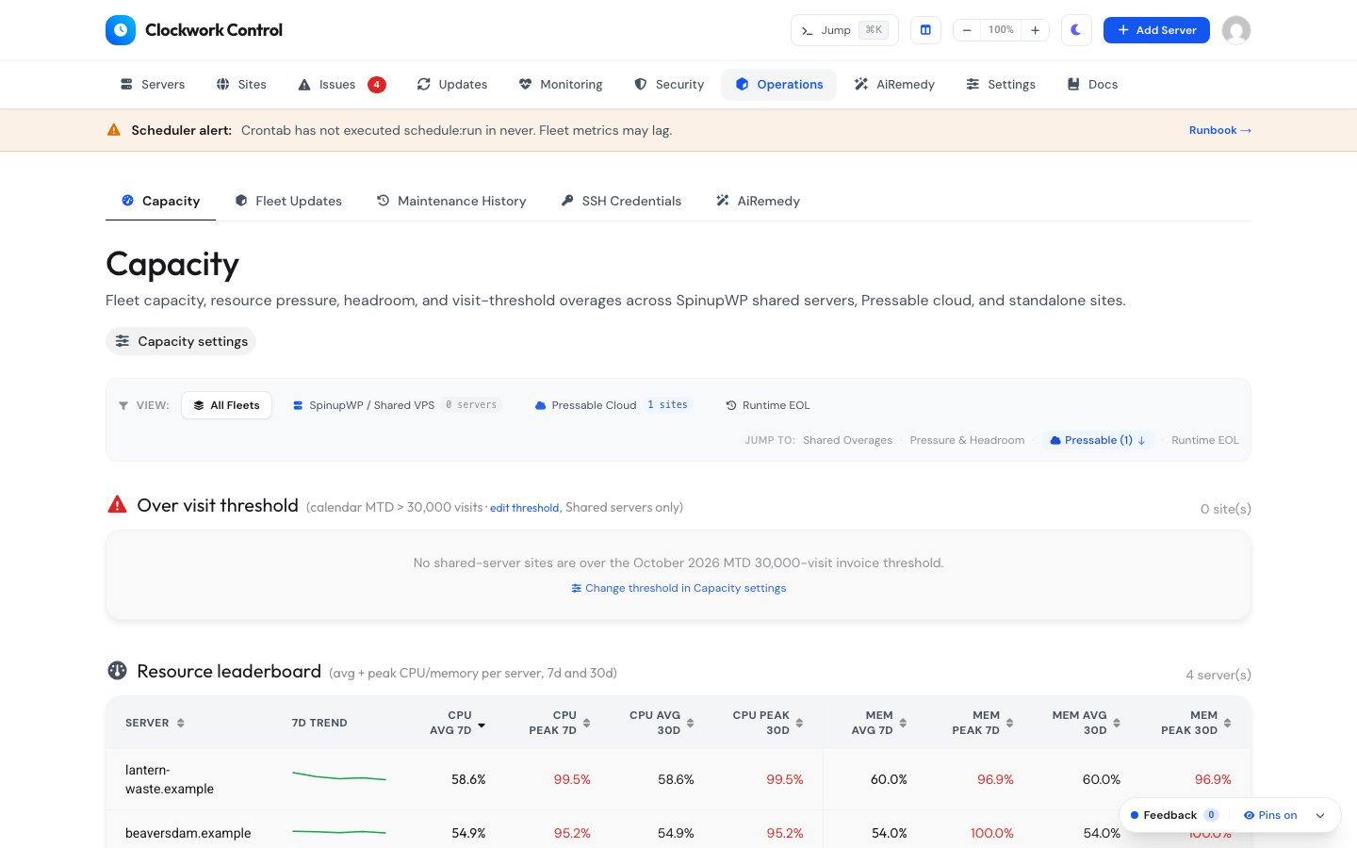1357x848 pixels.
Task: Open the Docs navigation item
Action: 1092,85
